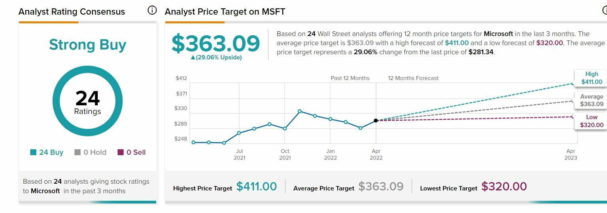Click the 12 Months Forecast chart label
The width and height of the screenshot is (607, 213).
413,78
